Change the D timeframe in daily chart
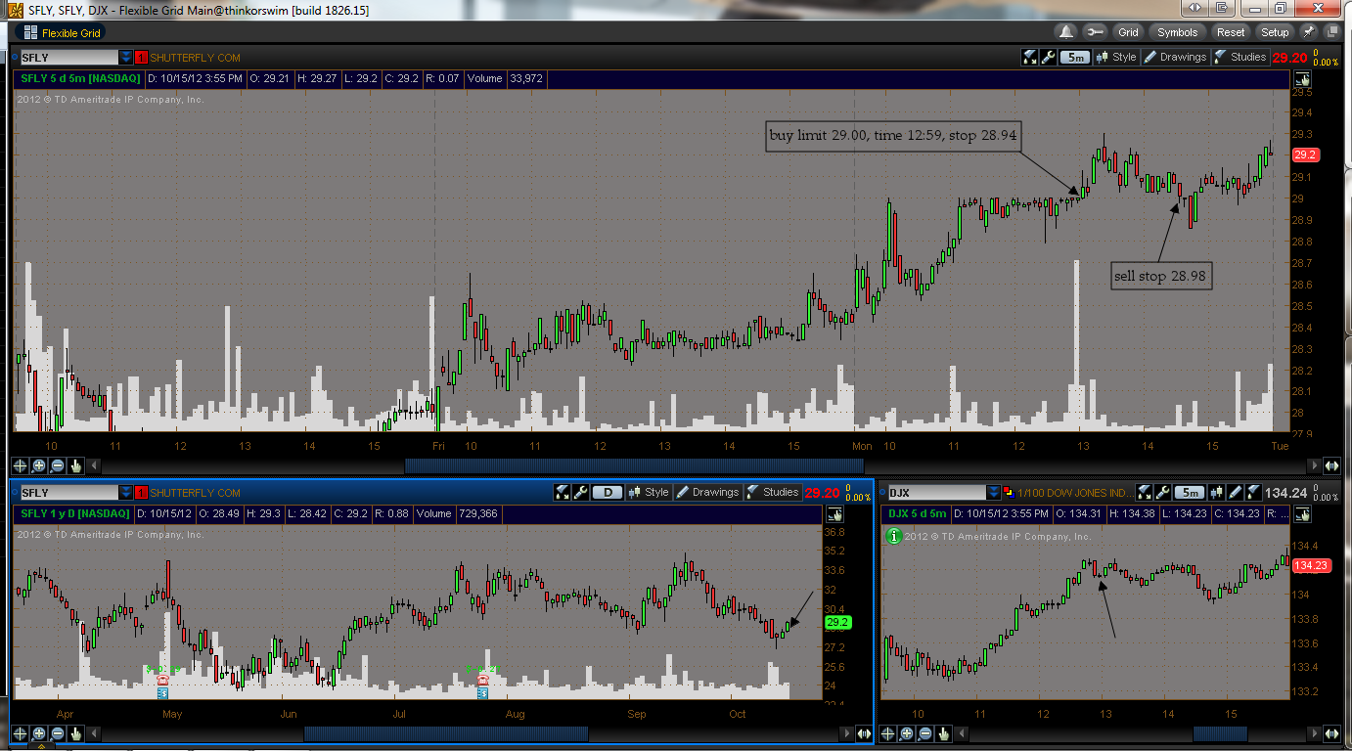The width and height of the screenshot is (1352, 751). pyautogui.click(x=608, y=492)
